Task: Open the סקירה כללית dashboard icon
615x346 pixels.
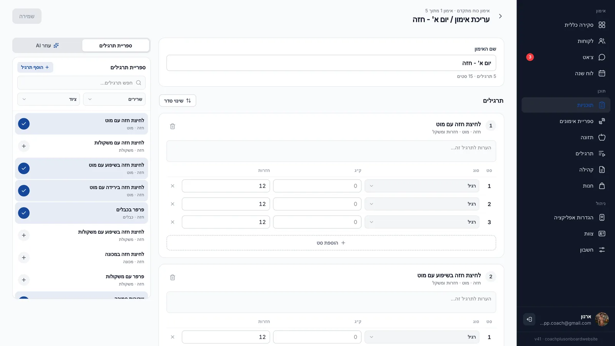Action: [602, 25]
